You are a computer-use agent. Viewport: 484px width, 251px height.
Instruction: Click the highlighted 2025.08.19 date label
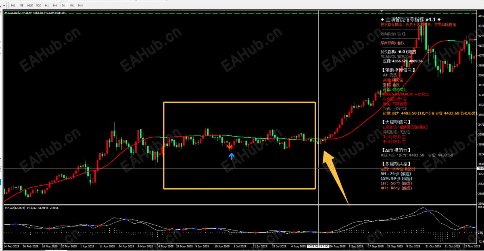[x=319, y=245]
